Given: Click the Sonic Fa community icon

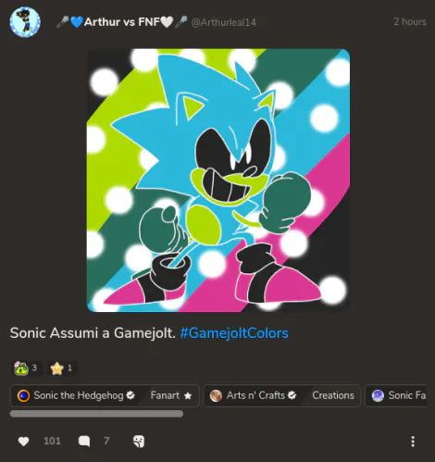Looking at the screenshot, I should point(378,395).
